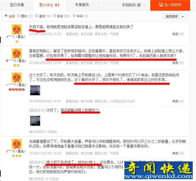Click the 加入购物车 button
Viewport: 196px width, 181px height.
(x=170, y=5)
